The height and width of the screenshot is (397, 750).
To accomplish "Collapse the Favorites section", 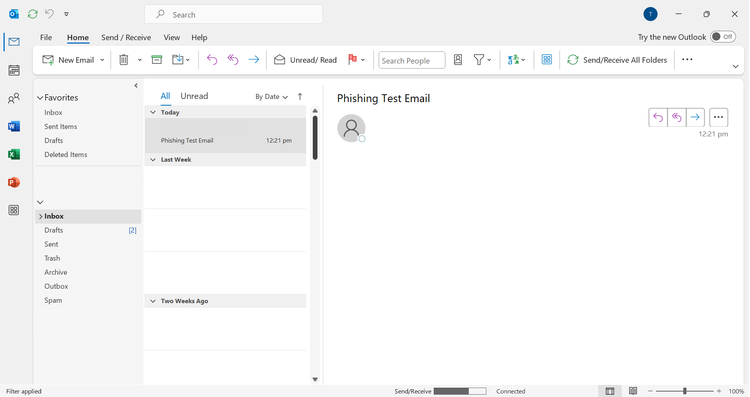I will (x=40, y=98).
